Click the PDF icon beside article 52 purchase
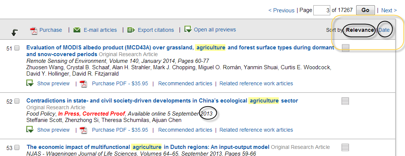Screen dimensions: 405x156 [x=83, y=130]
